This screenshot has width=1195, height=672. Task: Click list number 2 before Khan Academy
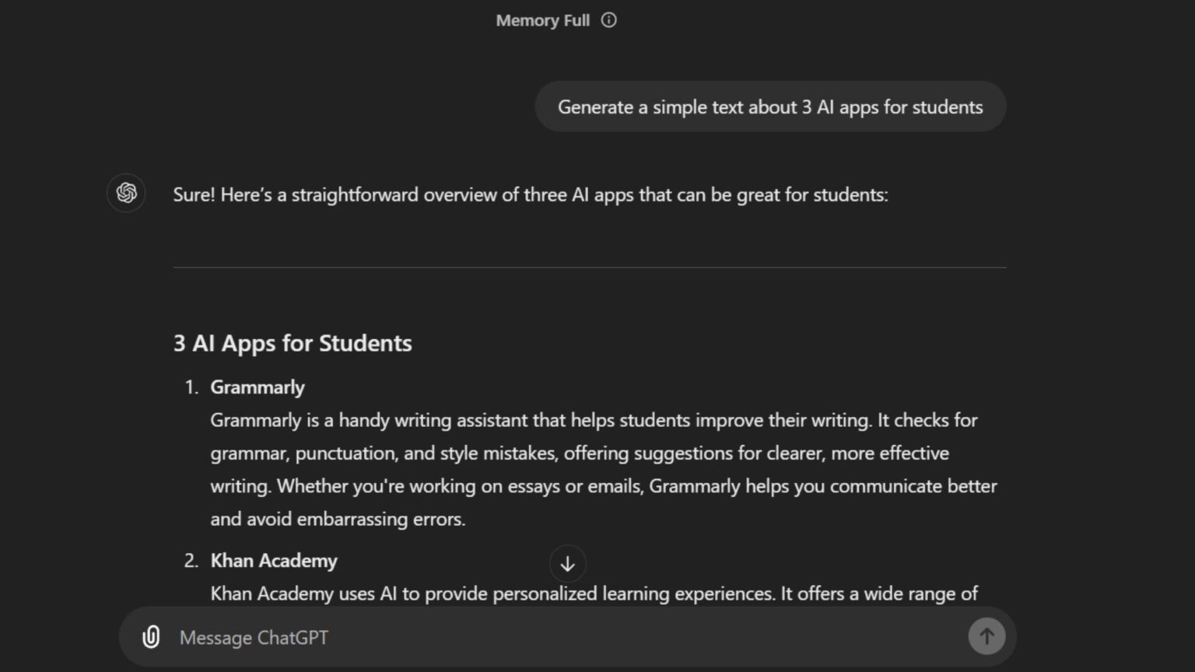pos(191,561)
